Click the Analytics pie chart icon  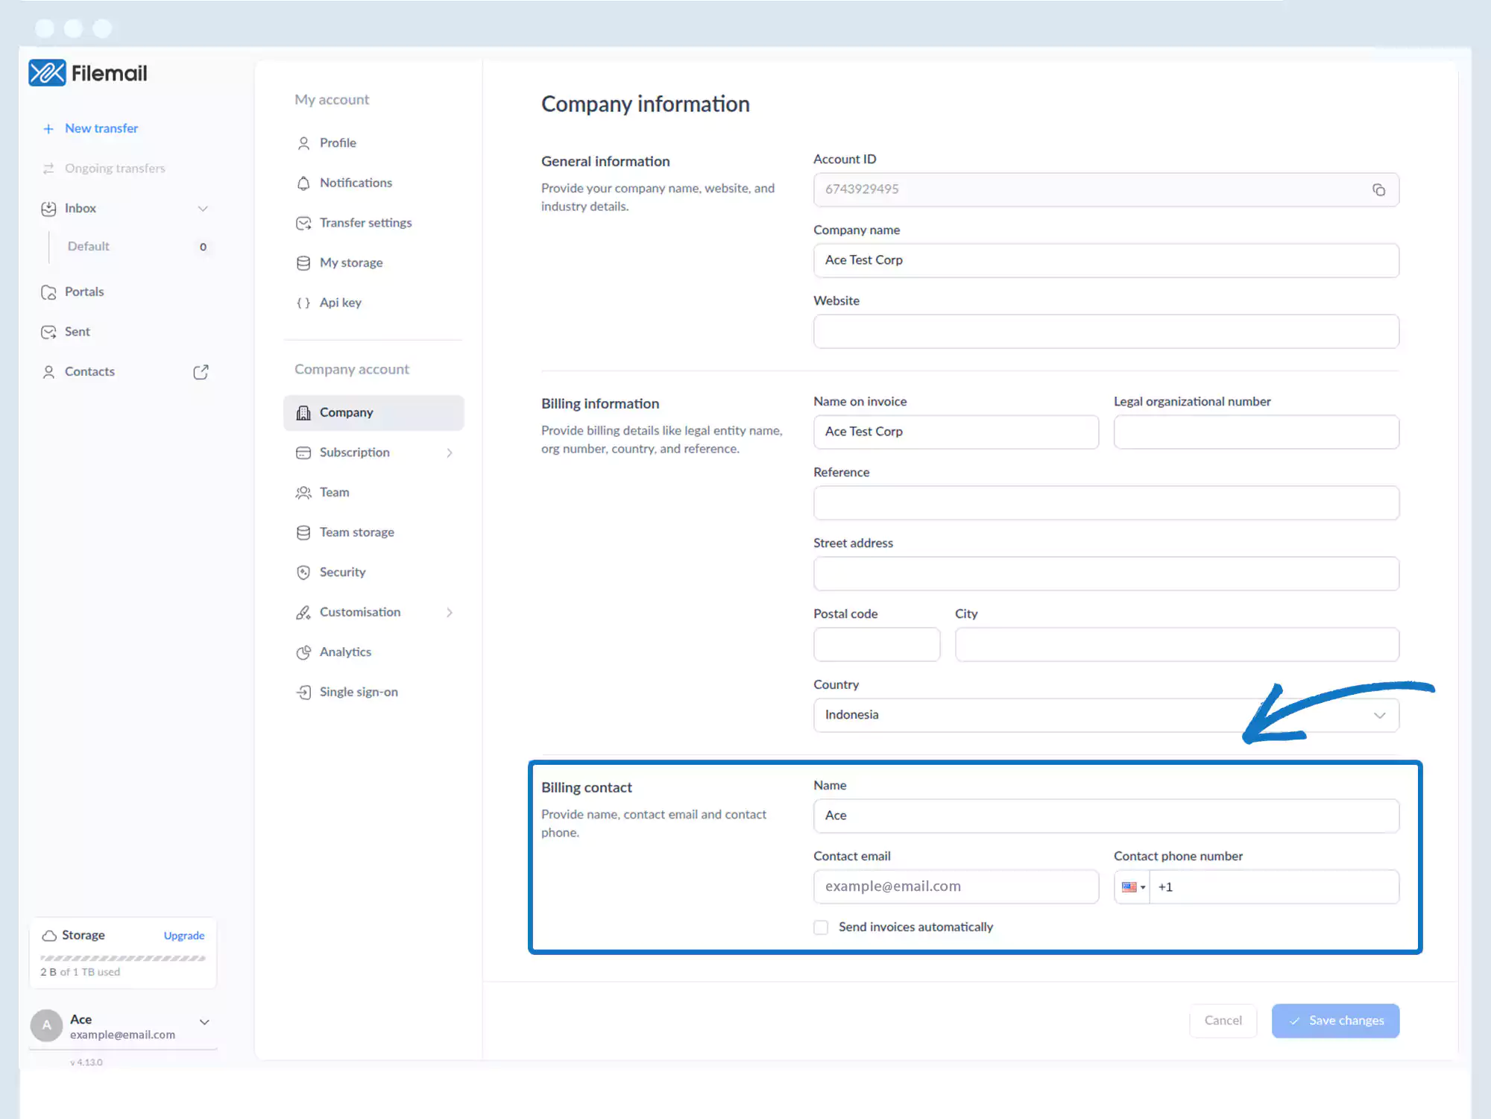pyautogui.click(x=303, y=652)
